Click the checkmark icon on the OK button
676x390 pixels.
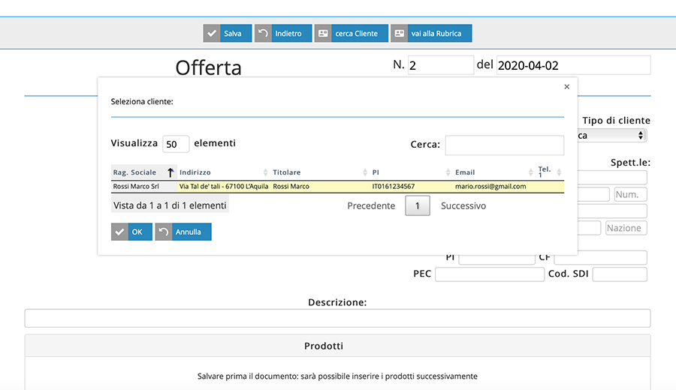click(120, 232)
